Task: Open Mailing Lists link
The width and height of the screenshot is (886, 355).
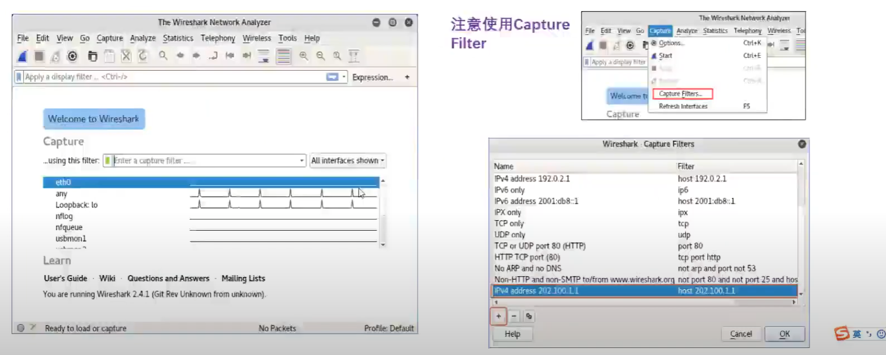Action: (x=243, y=279)
